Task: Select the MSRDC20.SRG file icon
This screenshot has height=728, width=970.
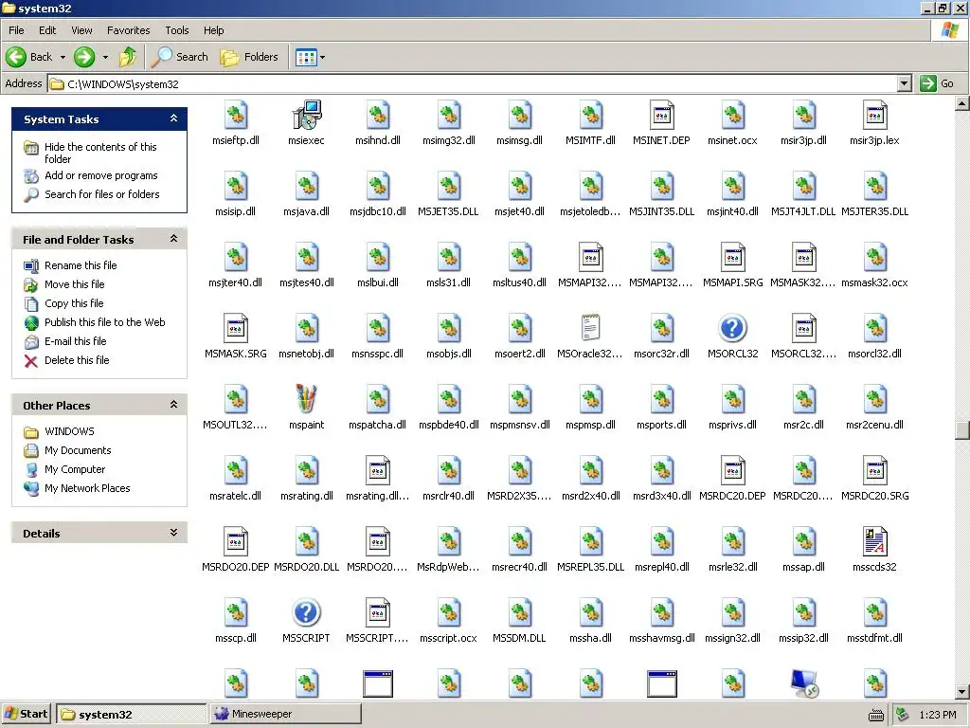Action: [874, 470]
